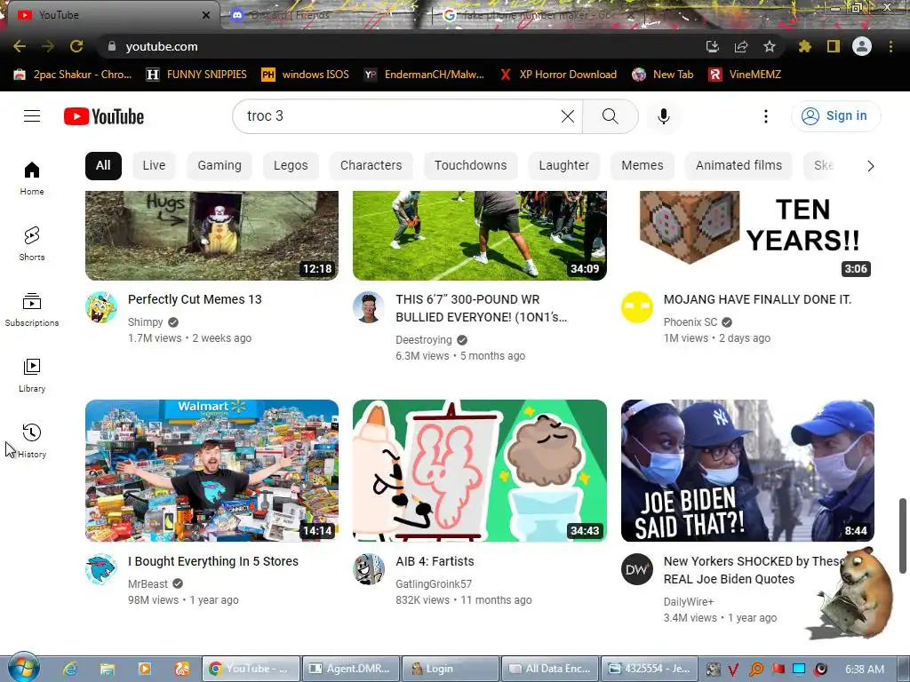Click the taskbar clock showing 6:38 AM
The width and height of the screenshot is (910, 682).
[x=865, y=670]
